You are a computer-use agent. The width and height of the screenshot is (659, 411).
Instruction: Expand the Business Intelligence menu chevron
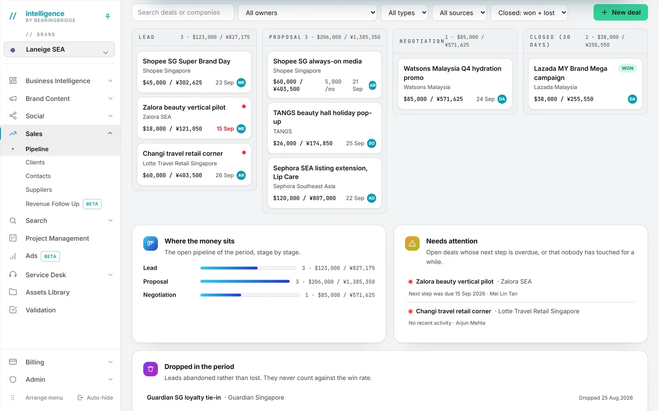point(110,81)
